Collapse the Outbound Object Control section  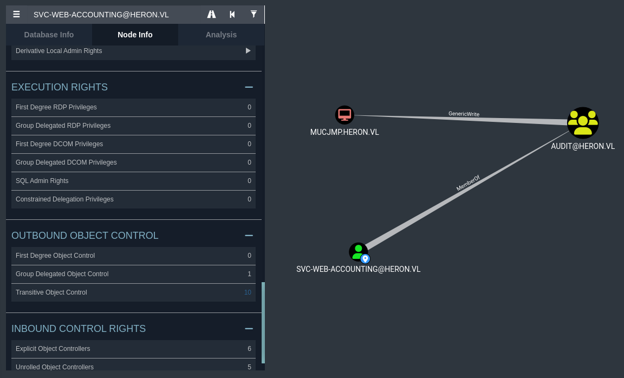click(x=249, y=236)
